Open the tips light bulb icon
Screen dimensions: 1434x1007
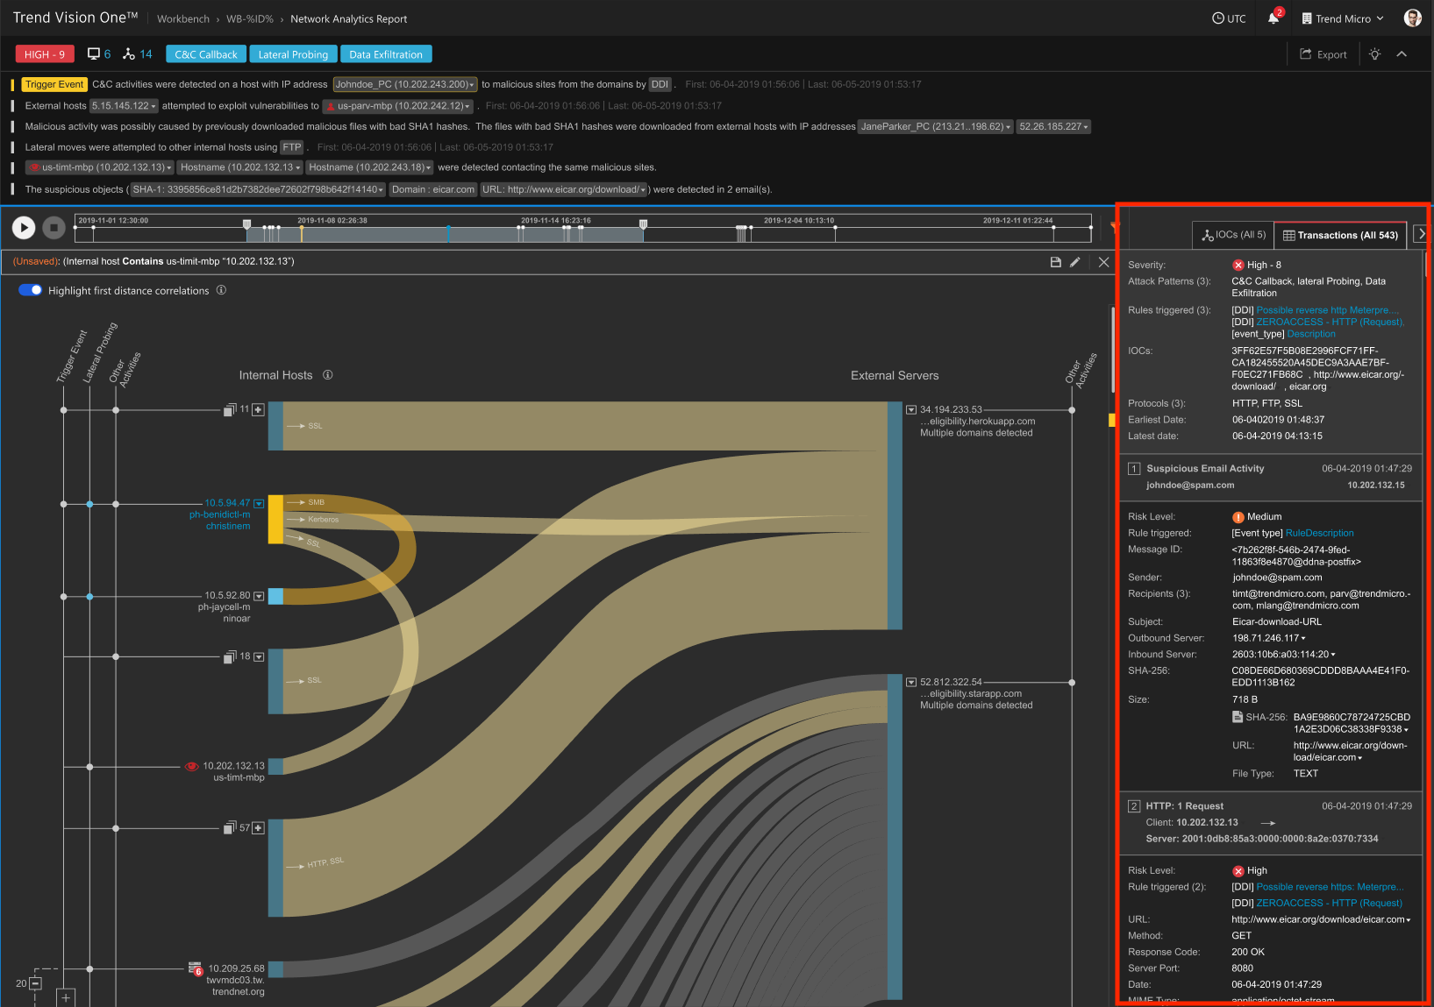pos(1373,53)
